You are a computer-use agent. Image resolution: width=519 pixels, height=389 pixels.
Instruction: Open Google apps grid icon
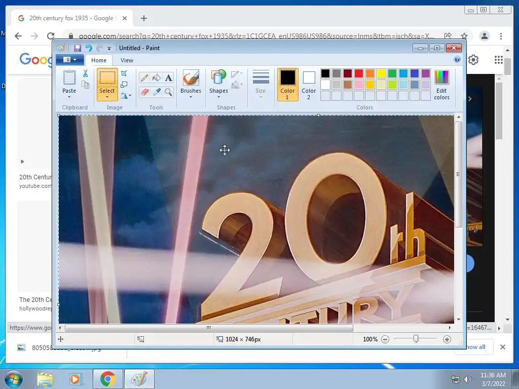pos(499,60)
